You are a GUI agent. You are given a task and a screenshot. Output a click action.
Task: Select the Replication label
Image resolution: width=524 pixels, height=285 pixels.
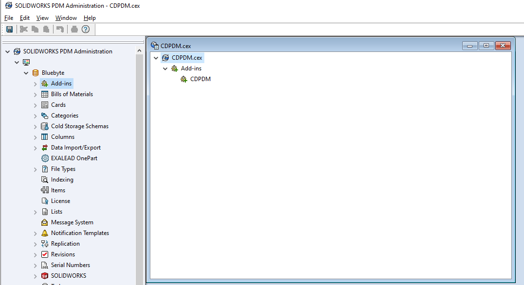(x=66, y=244)
